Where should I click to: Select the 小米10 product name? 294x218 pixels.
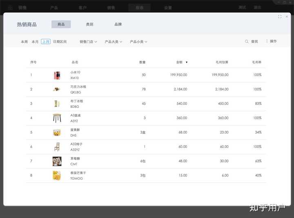pyautogui.click(x=75, y=72)
